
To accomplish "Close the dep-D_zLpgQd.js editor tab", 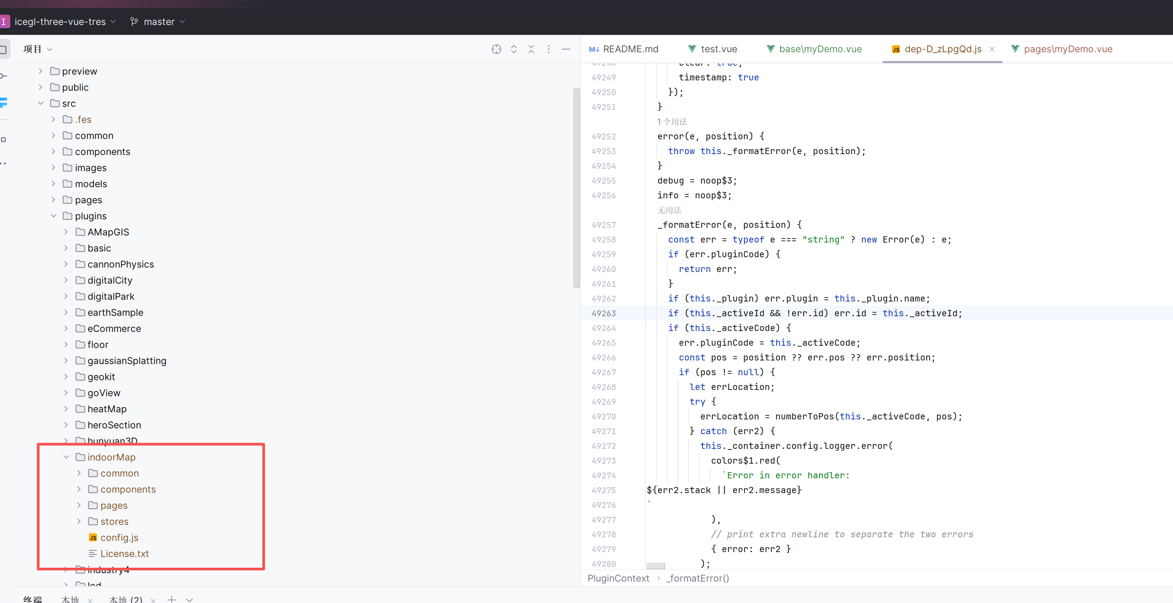I will [992, 49].
